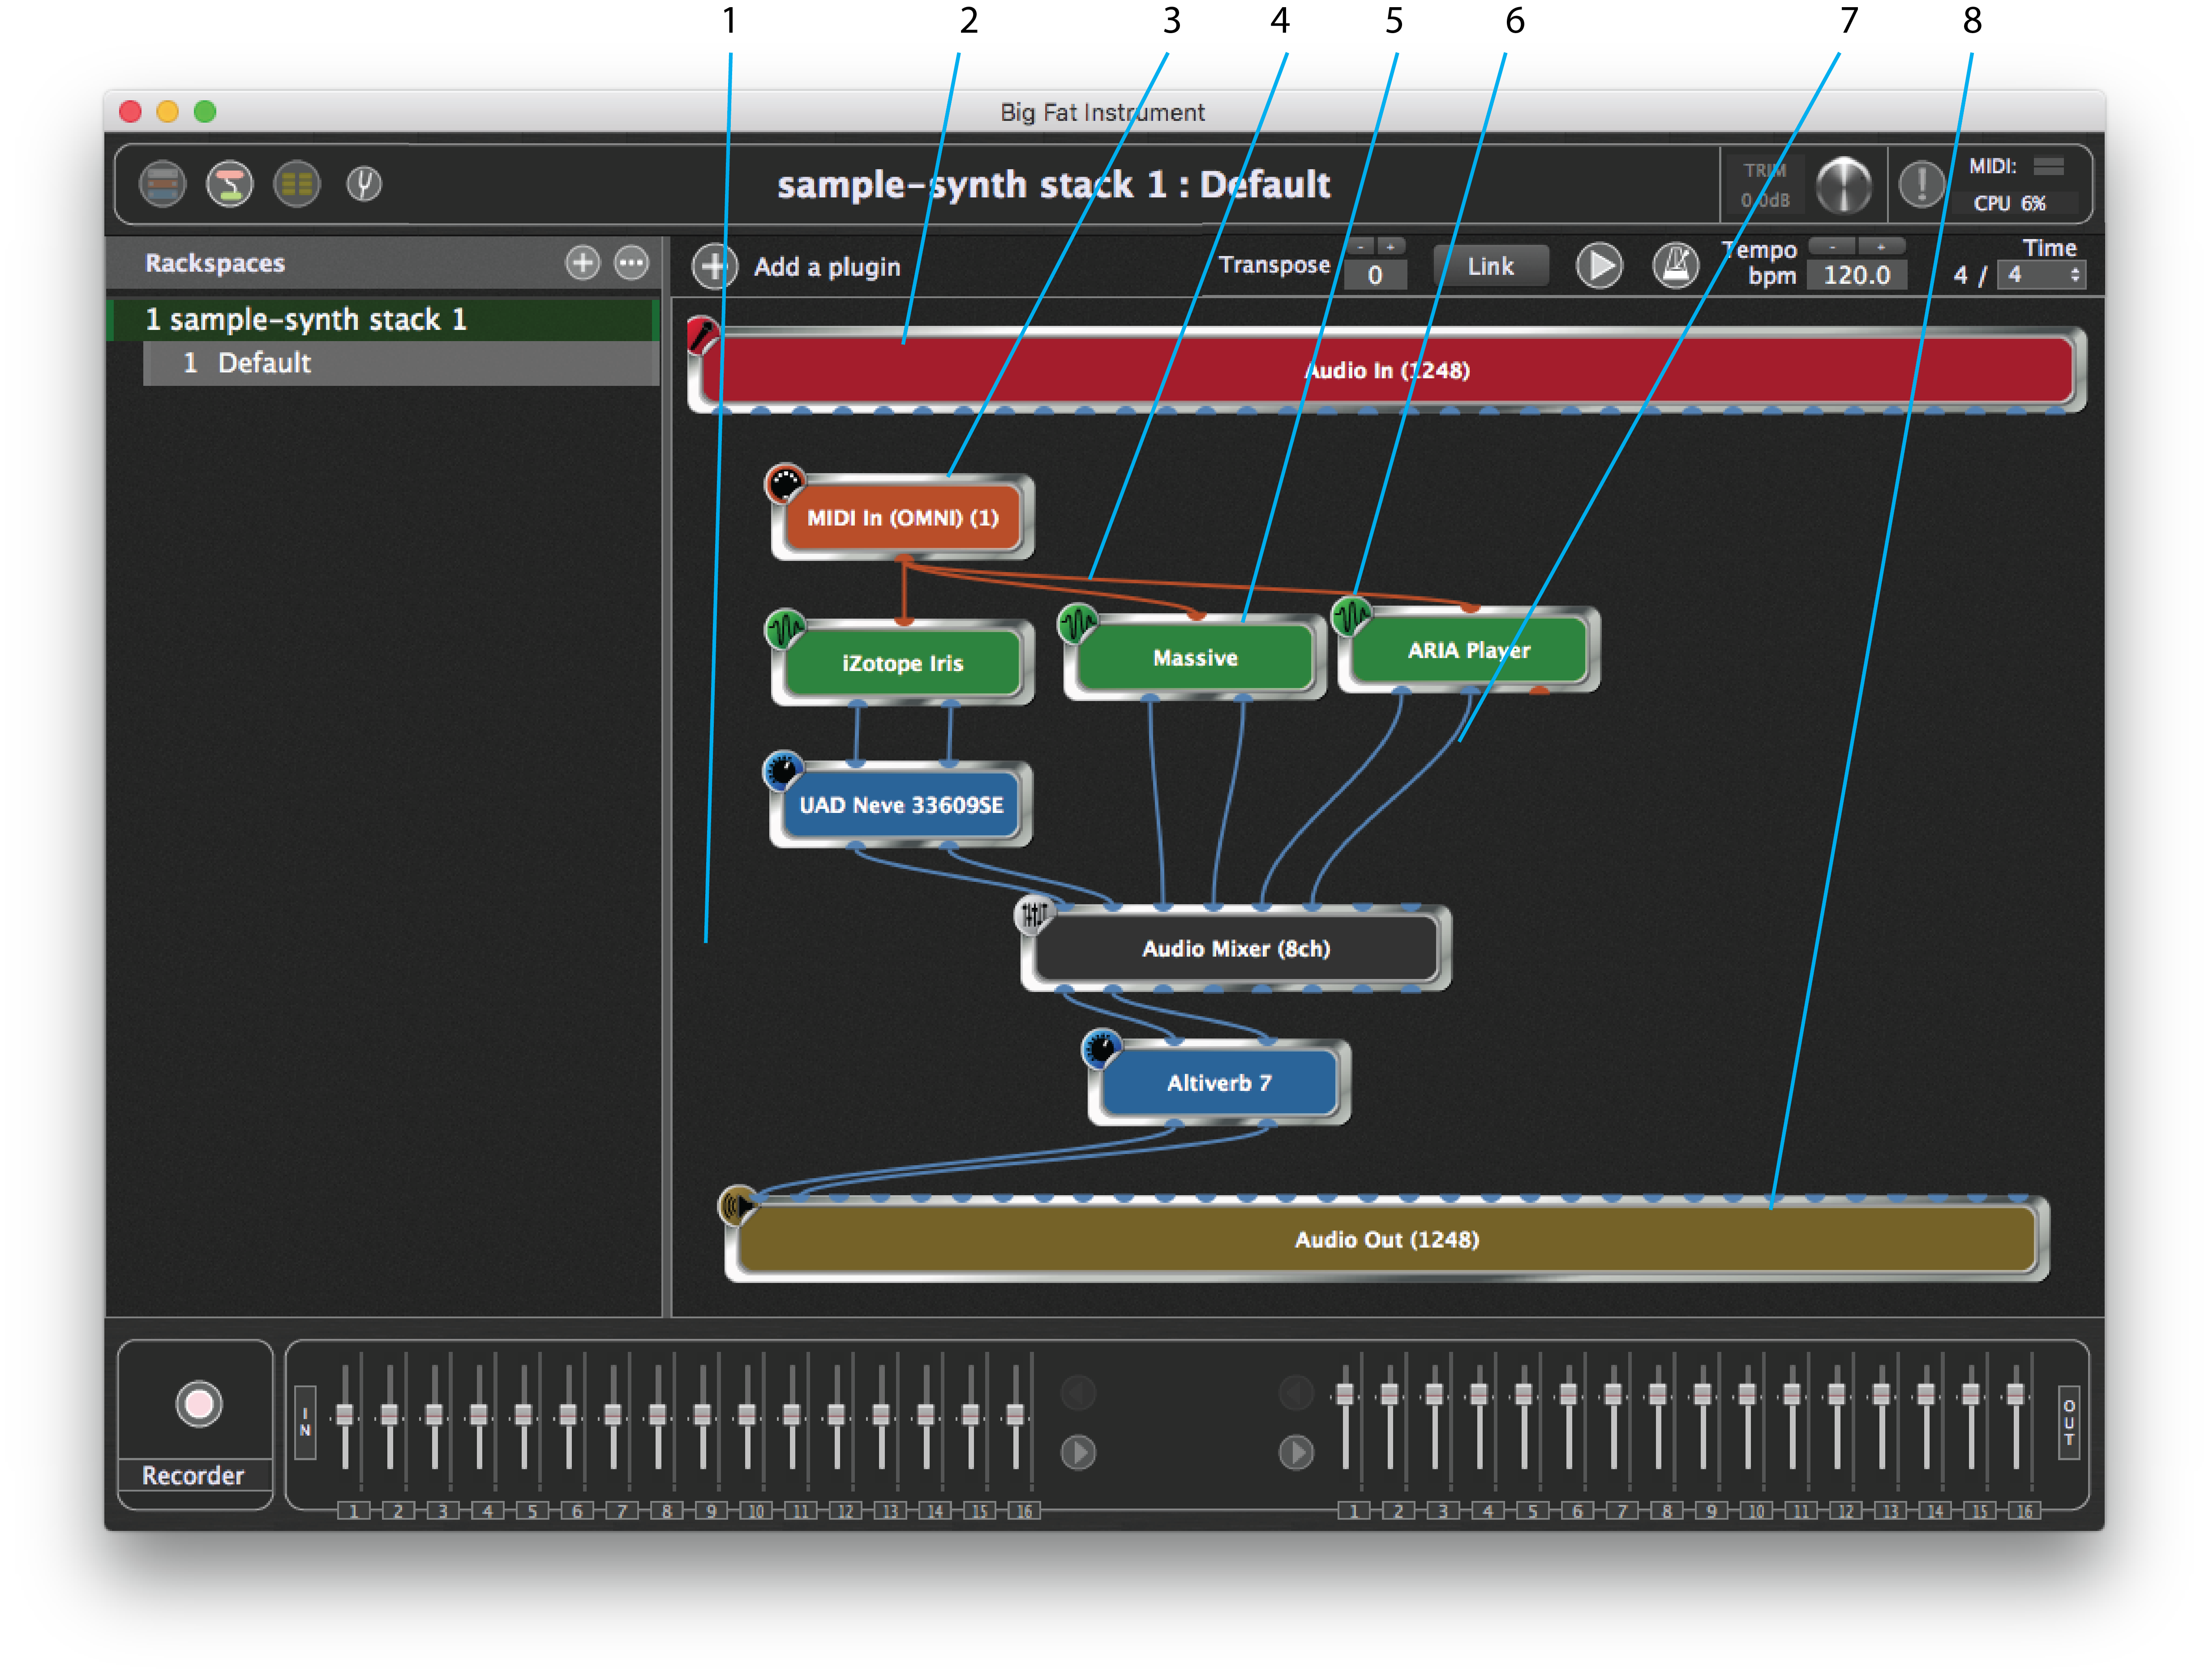Click the rackspace title sample-synth stack 1 : Default
2209x1680 pixels.
click(1054, 184)
